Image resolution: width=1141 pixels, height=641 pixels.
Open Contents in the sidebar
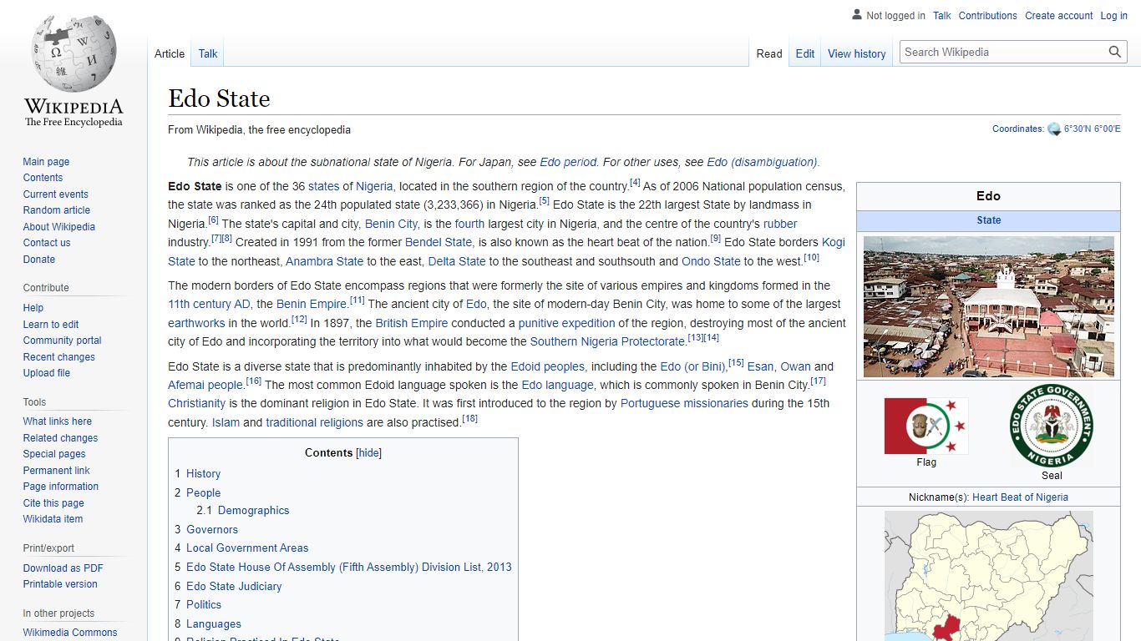point(43,178)
